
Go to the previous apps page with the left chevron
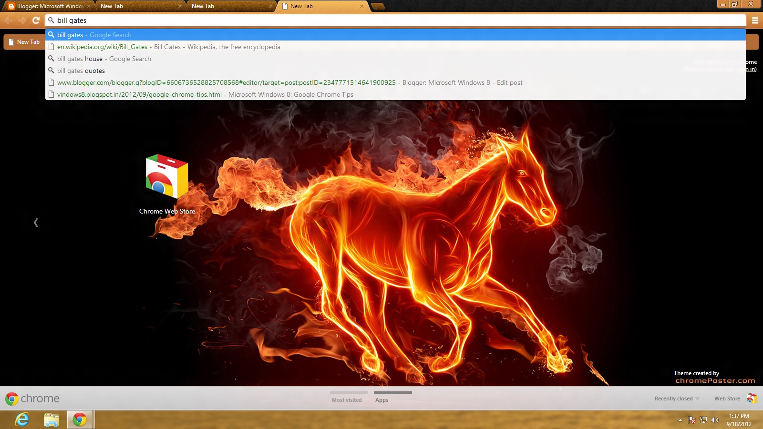[36, 222]
